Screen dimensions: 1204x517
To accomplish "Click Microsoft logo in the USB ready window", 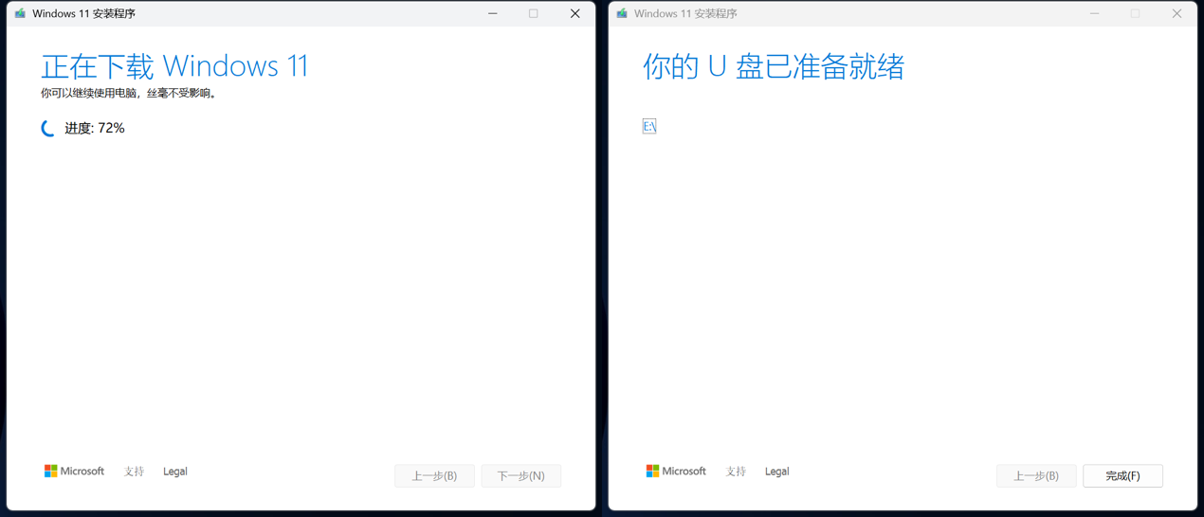I will [676, 472].
